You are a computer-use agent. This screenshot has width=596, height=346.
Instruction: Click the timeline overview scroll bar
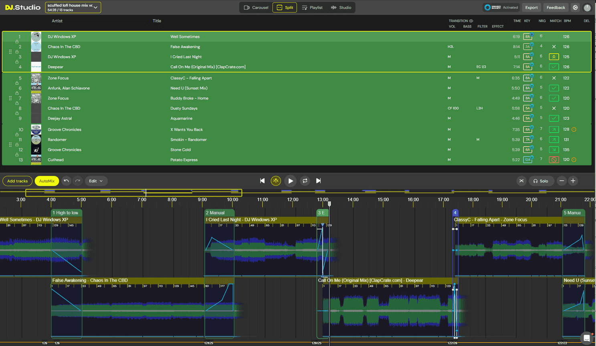133,193
